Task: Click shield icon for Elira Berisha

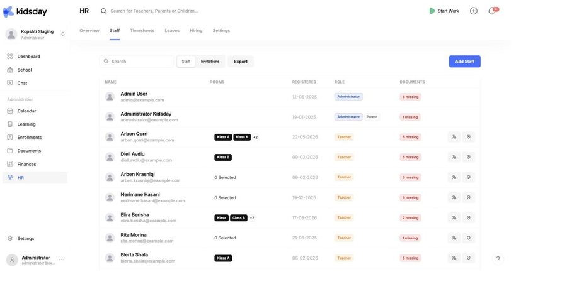Action: tap(469, 217)
